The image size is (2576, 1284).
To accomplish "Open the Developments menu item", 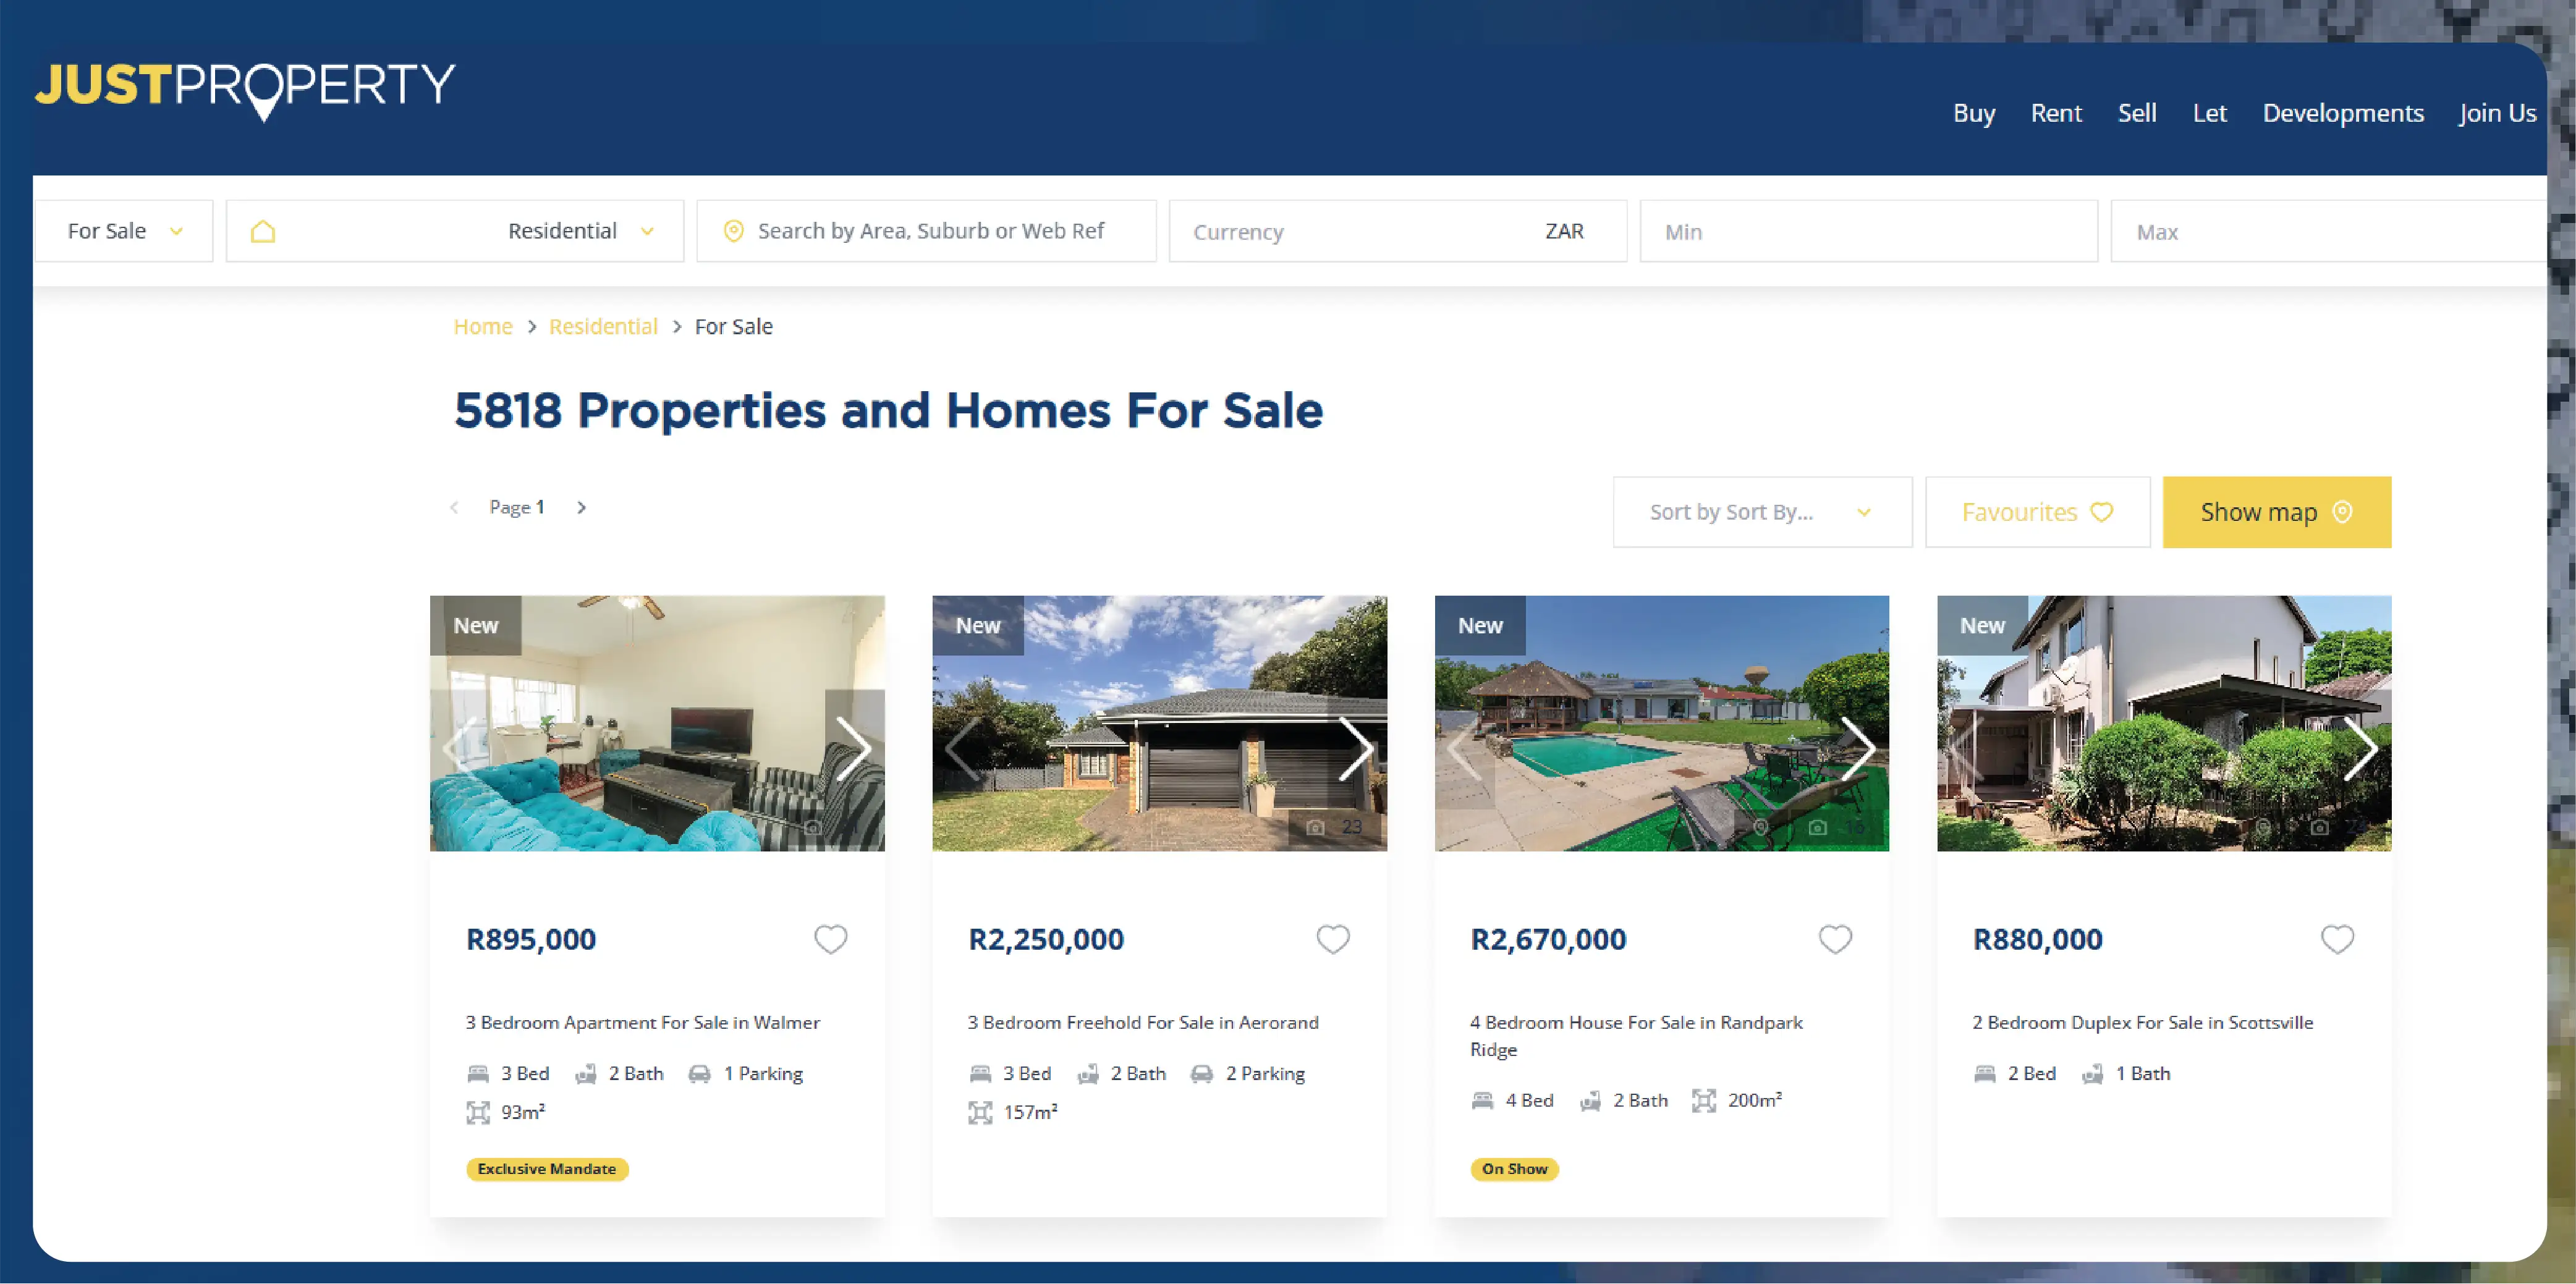I will (x=2343, y=113).
